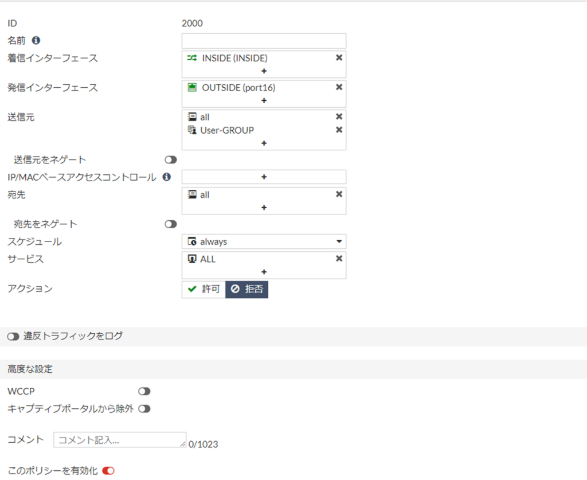Image resolution: width=587 pixels, height=480 pixels.
Task: Click the 名前 text input field
Action: [264, 41]
